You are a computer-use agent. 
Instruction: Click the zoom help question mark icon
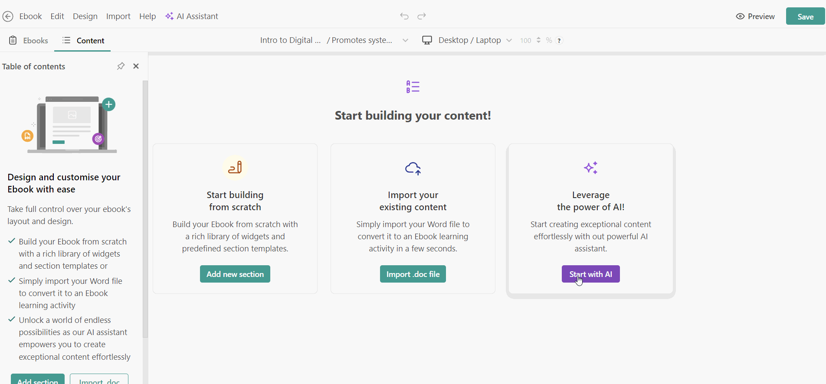tap(559, 40)
